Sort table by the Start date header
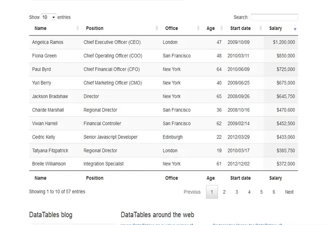 [240, 28]
